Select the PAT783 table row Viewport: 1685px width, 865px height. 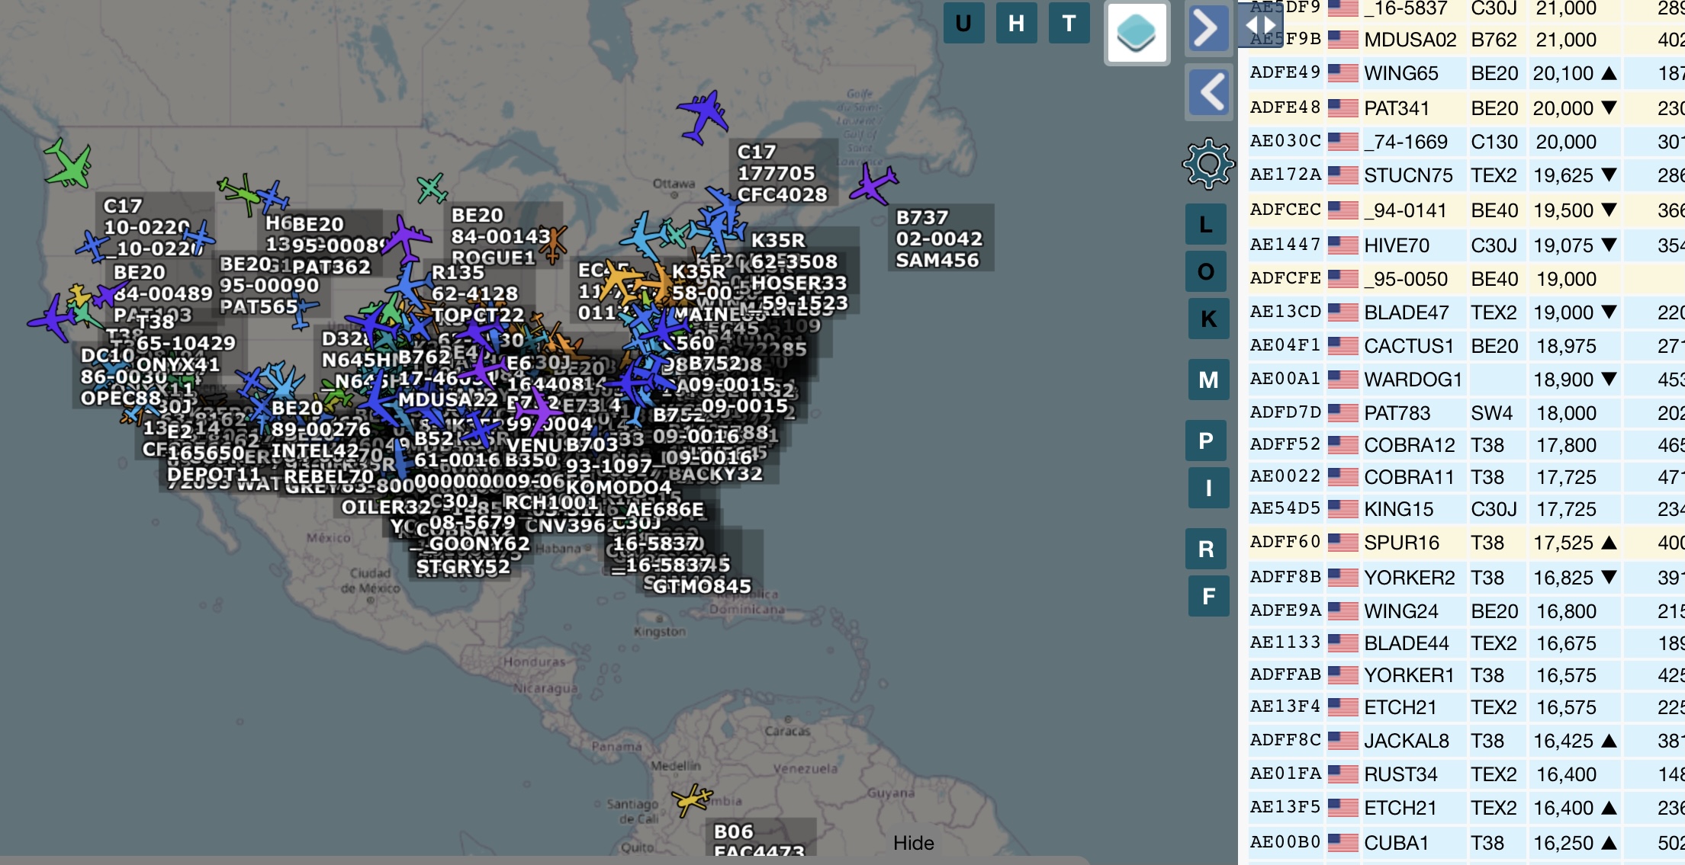pyautogui.click(x=1466, y=413)
